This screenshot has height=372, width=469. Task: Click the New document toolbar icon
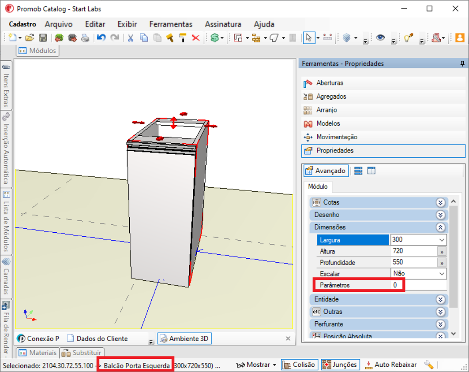tap(13, 37)
